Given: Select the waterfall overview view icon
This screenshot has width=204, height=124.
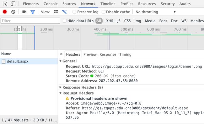Looking at the screenshot, I should coord(64,12).
